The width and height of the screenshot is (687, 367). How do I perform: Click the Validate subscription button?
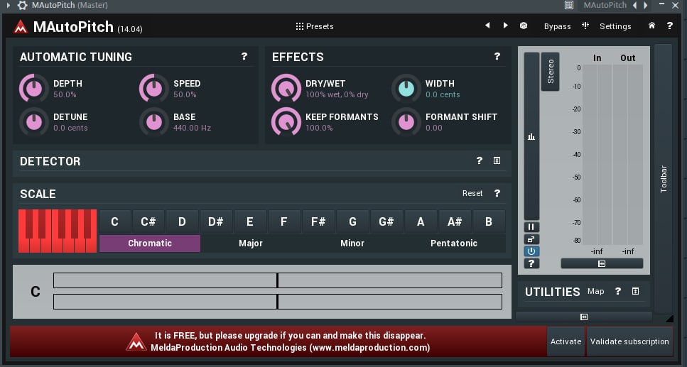point(629,341)
